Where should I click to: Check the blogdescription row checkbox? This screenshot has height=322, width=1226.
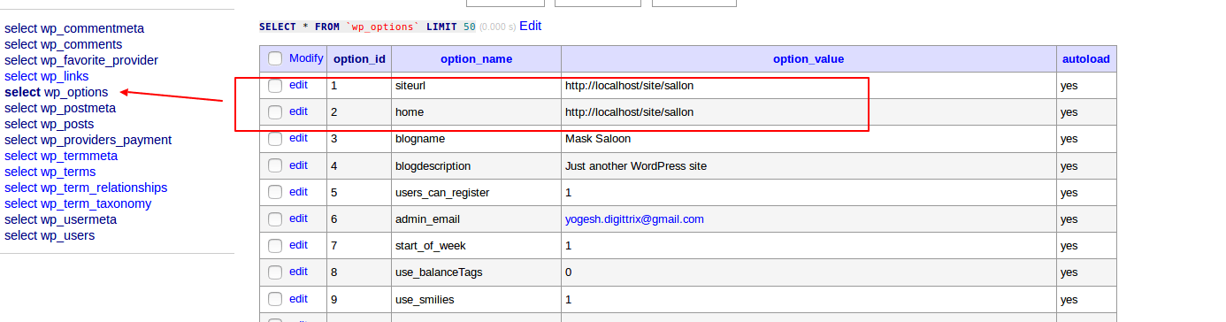click(x=275, y=165)
